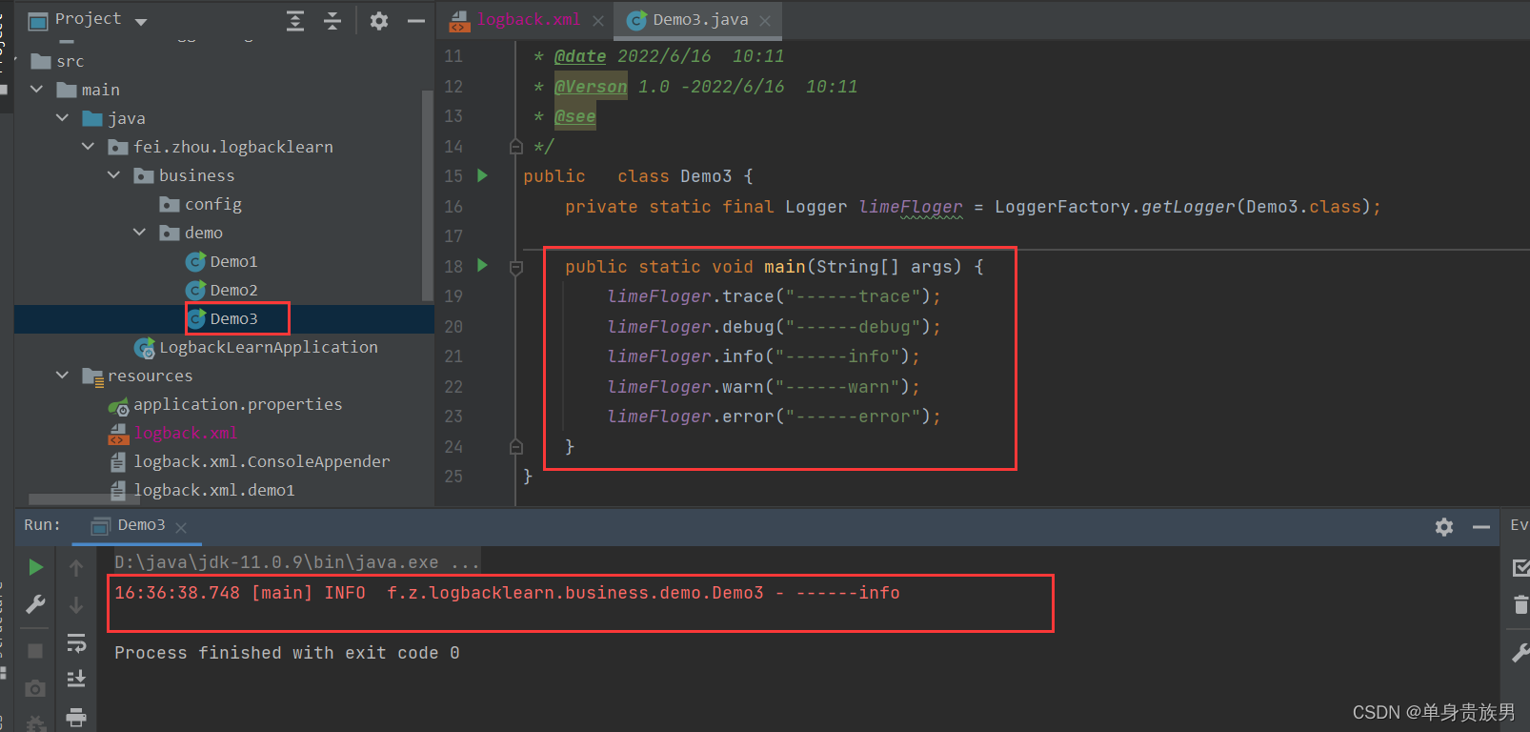Viewport: 1530px width, 732px height.
Task: Click the Stop process button
Action: click(x=35, y=651)
